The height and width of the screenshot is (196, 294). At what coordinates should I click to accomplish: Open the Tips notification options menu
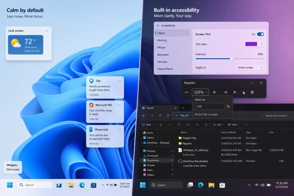[x=119, y=81]
